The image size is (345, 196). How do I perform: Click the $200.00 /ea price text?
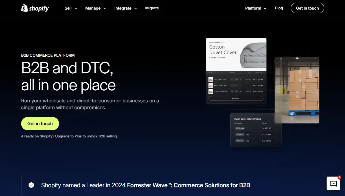(x=258, y=79)
